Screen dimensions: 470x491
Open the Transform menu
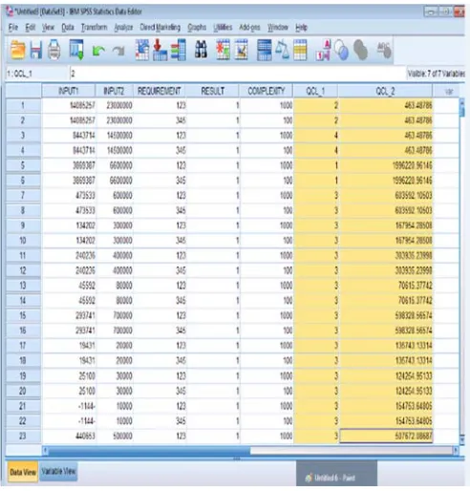point(94,28)
